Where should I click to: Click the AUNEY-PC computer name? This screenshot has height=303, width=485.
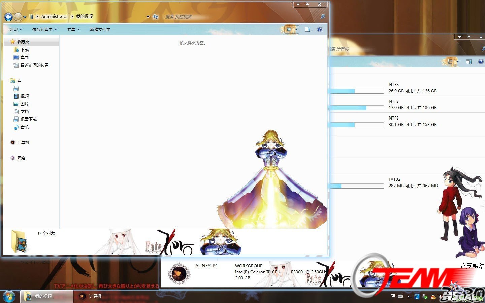(x=207, y=266)
